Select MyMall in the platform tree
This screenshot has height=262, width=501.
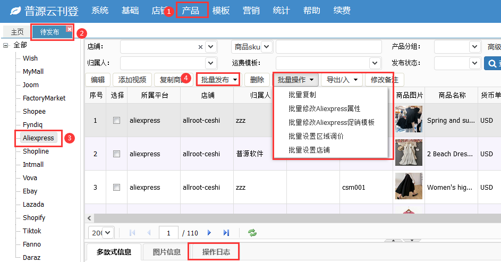click(x=33, y=72)
